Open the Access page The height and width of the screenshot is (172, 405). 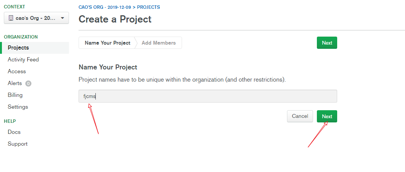click(17, 71)
